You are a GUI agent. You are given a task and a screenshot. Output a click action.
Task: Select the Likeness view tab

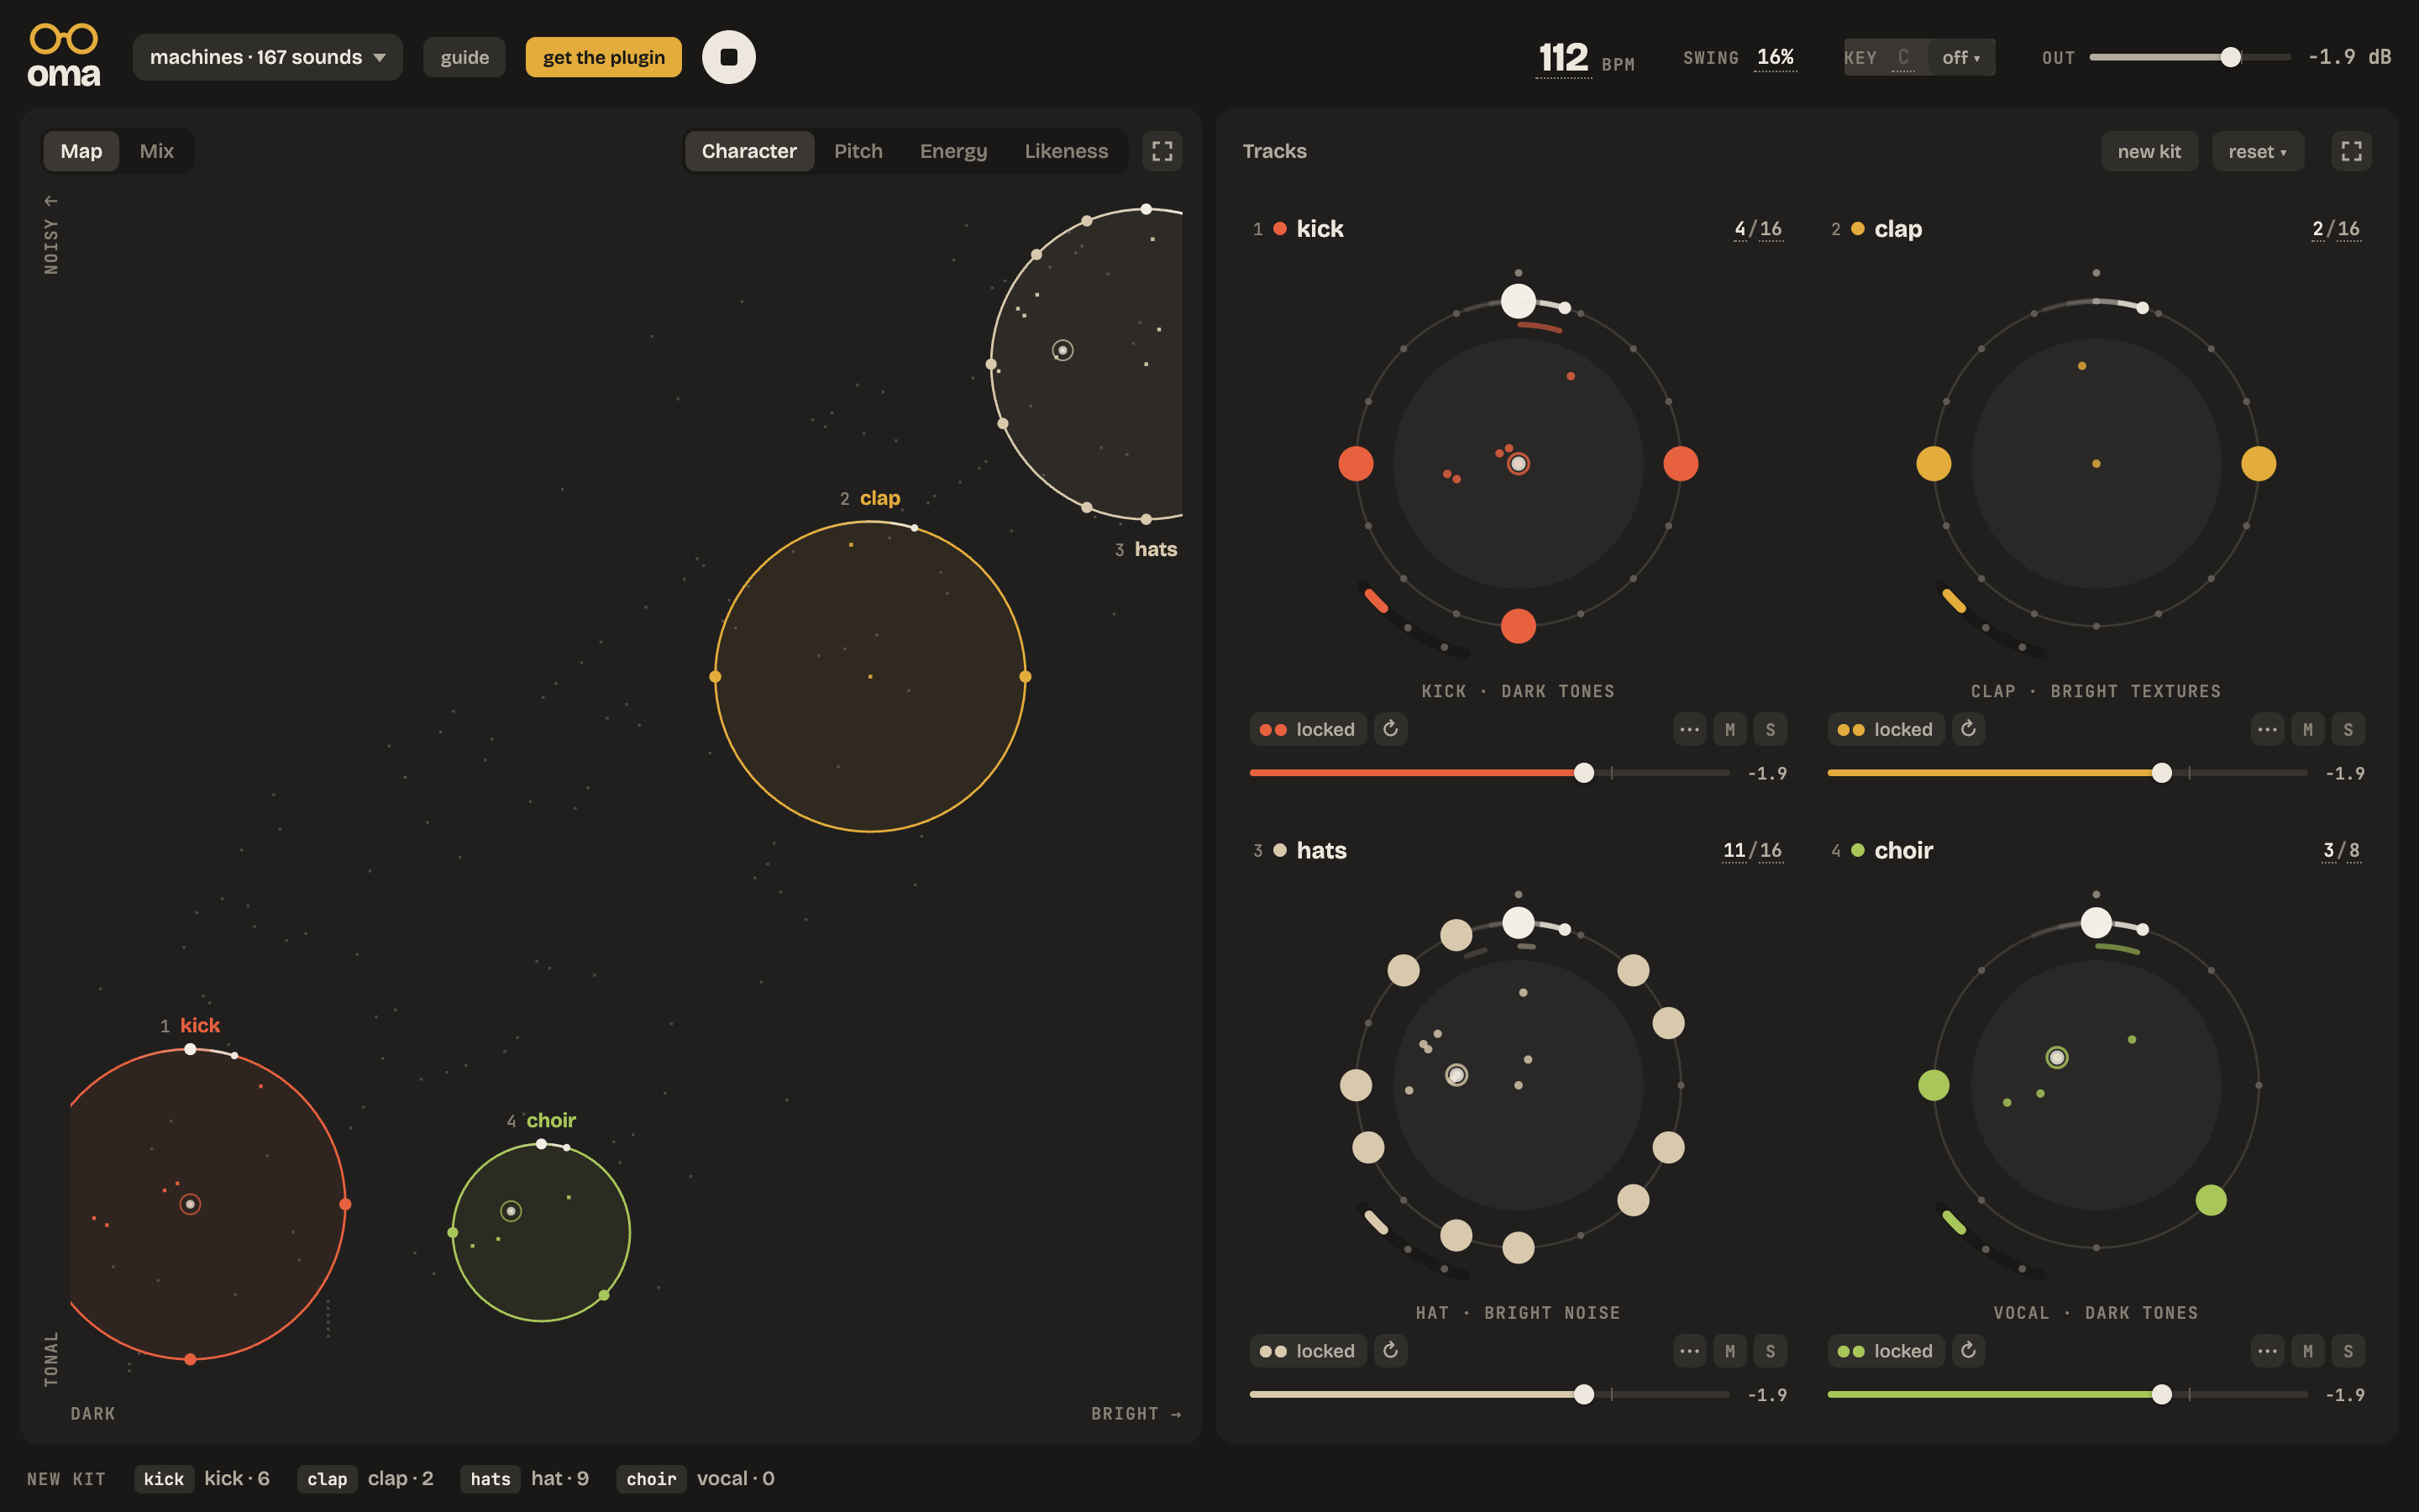coord(1066,151)
